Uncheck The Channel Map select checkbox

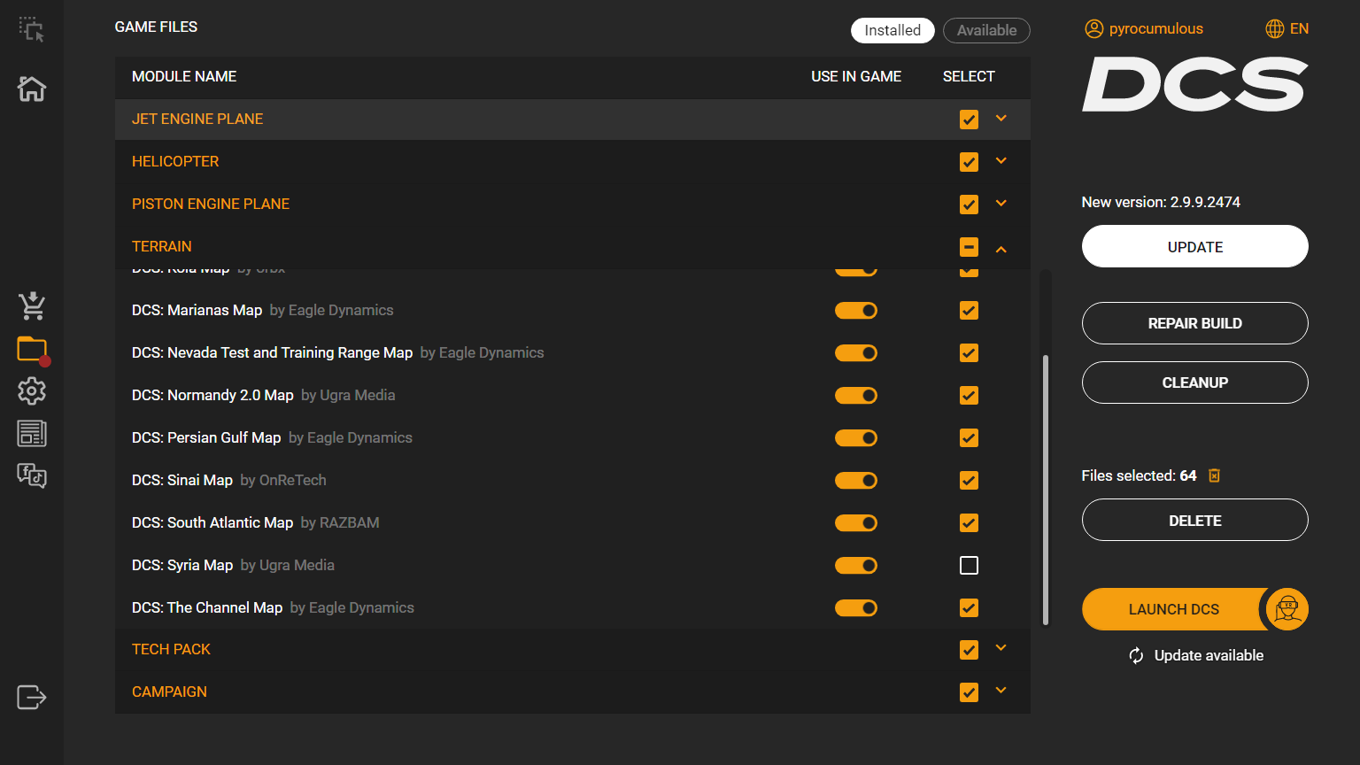click(x=970, y=607)
